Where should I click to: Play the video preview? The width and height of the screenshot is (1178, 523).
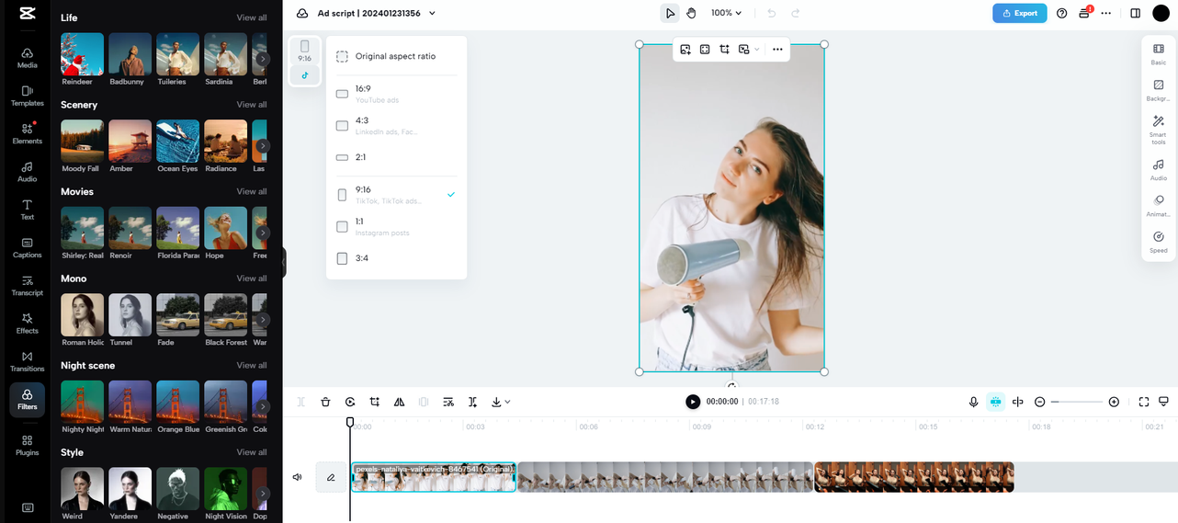(693, 402)
